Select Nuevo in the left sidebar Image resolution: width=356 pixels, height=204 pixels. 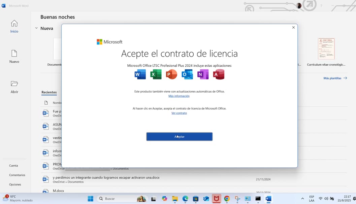14,57
